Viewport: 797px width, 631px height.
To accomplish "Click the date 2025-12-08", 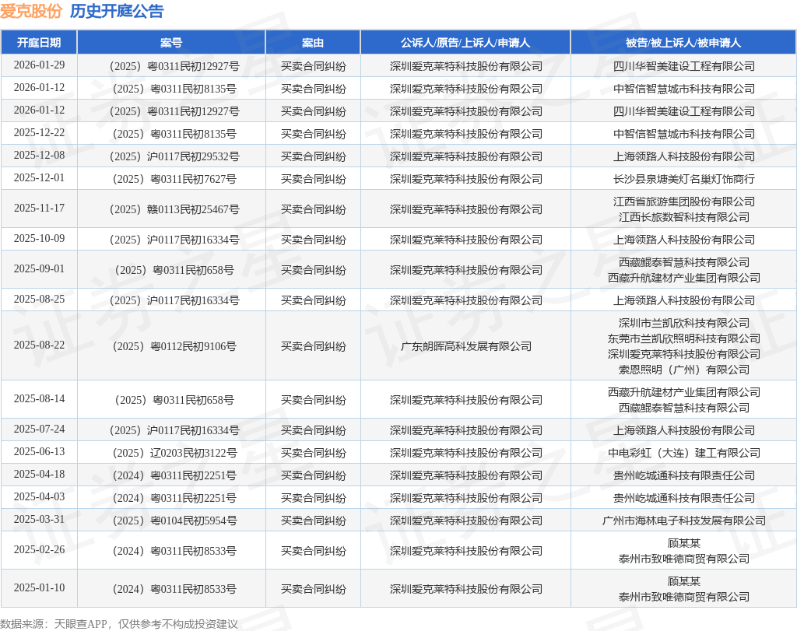I will pos(39,155).
